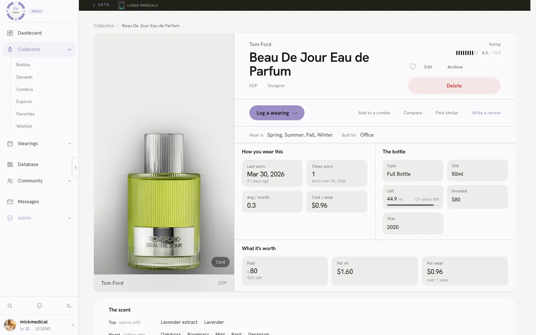Viewport: 536px width, 335px height.
Task: Open Dashboard from the sidebar icon
Action: pyautogui.click(x=10, y=33)
